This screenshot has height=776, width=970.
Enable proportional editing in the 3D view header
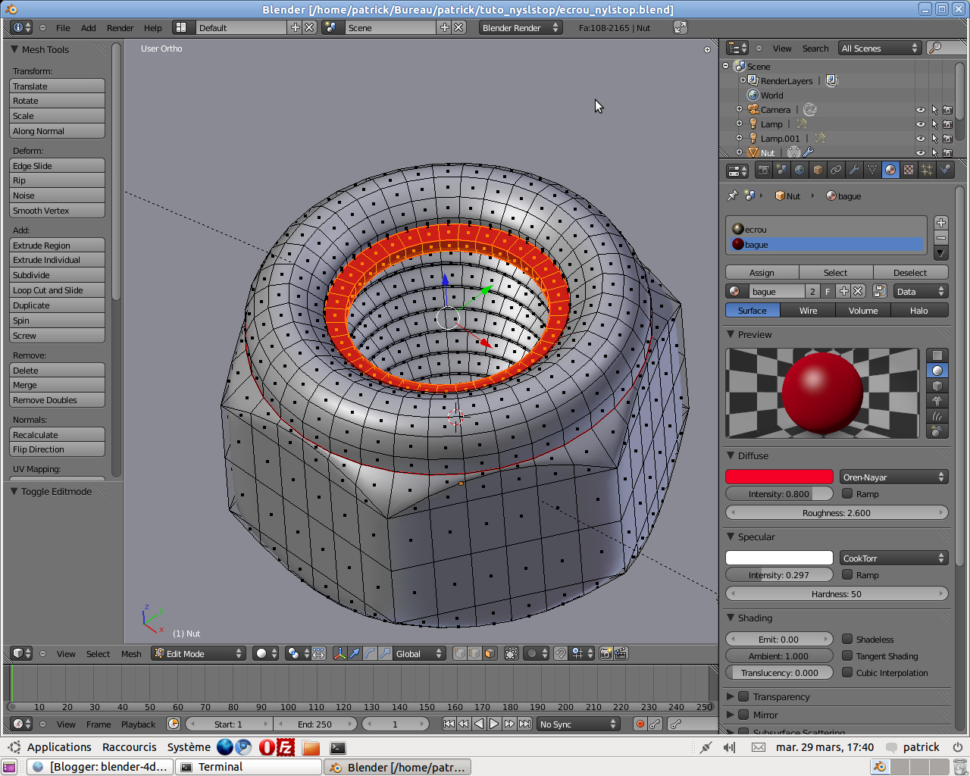coord(530,653)
